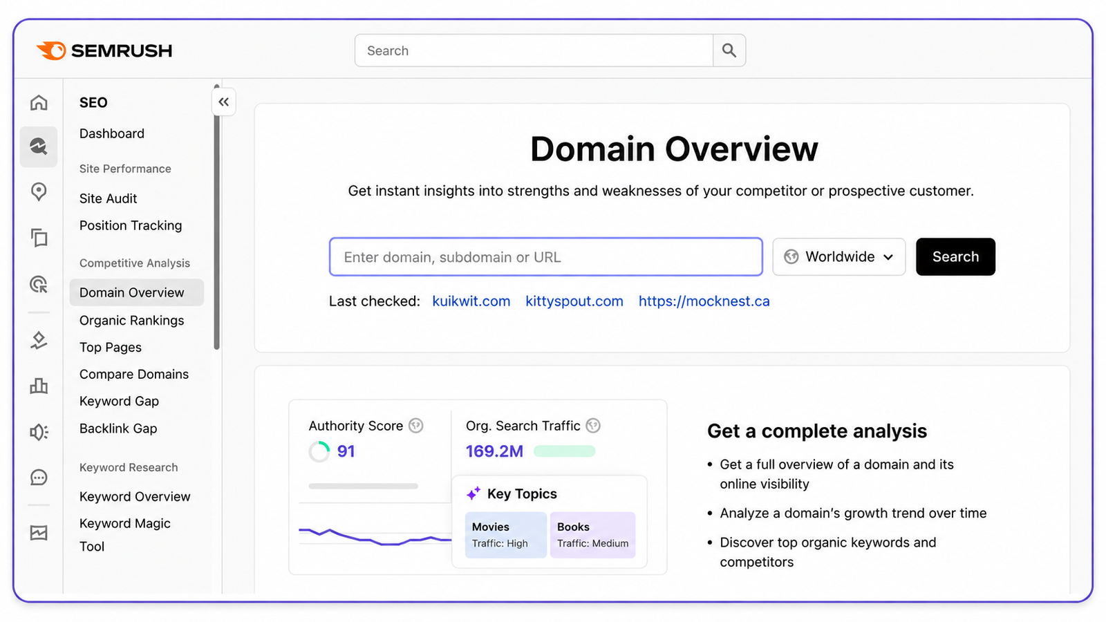Open the Local map pin icon
The image size is (1106, 622).
coord(39,191)
